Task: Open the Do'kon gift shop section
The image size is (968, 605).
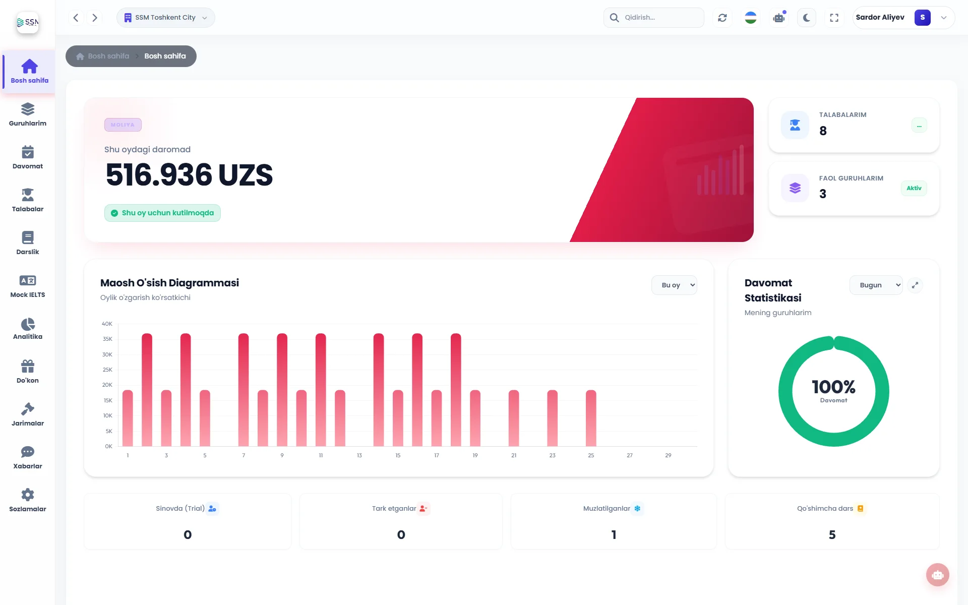Action: (x=28, y=372)
